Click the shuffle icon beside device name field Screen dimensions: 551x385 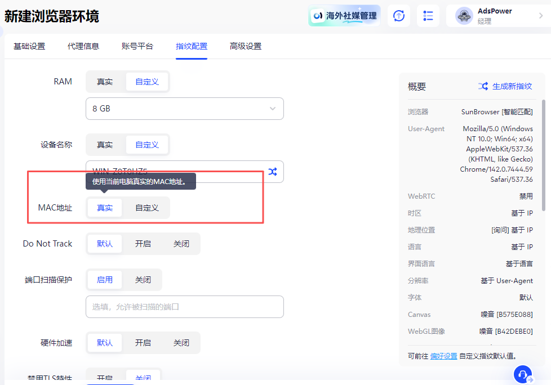point(272,172)
